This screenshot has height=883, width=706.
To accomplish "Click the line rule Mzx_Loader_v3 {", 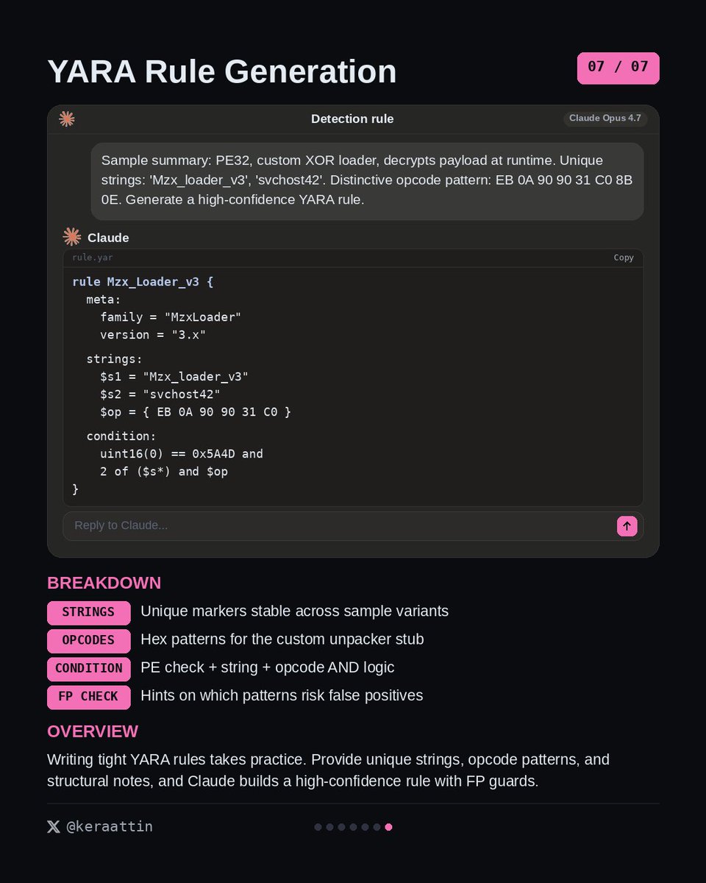I will [x=143, y=282].
